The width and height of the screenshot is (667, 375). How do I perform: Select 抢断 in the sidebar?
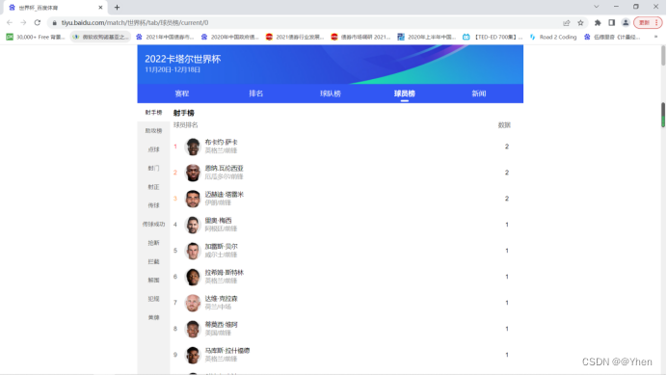pos(153,243)
